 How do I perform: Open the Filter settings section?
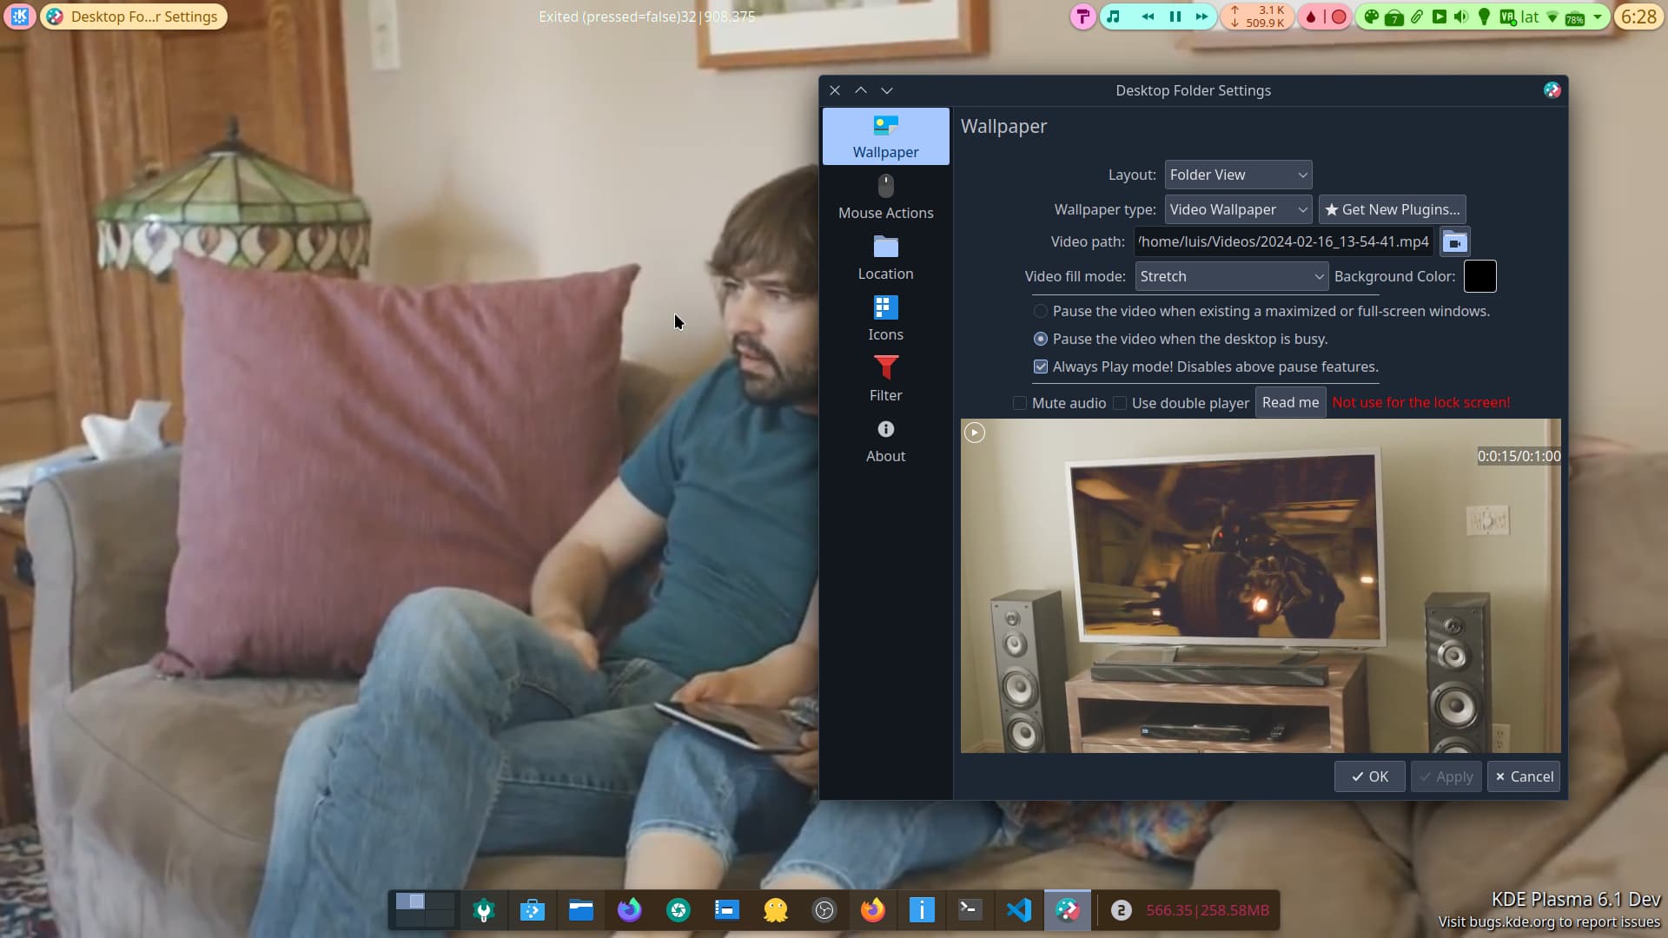click(x=885, y=380)
